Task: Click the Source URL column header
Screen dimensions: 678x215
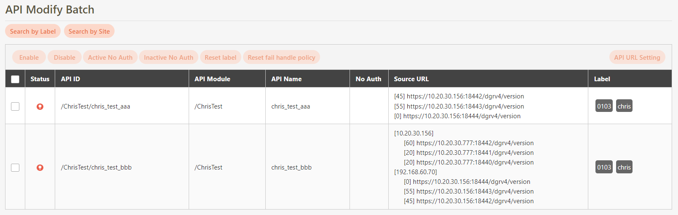Action: [x=411, y=79]
